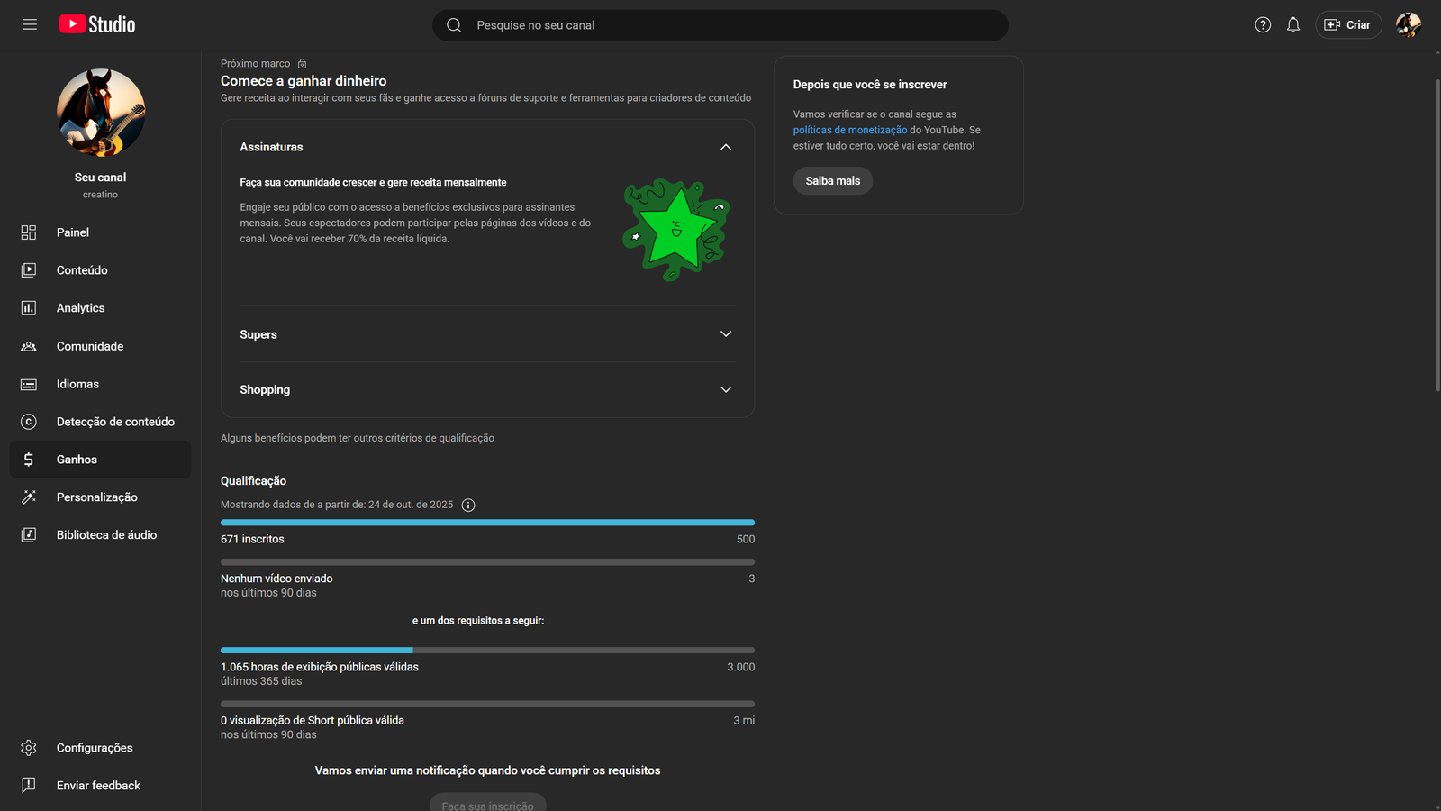Click the Faça sua inscrição button
Screen dimensions: 1441x811
click(487, 802)
